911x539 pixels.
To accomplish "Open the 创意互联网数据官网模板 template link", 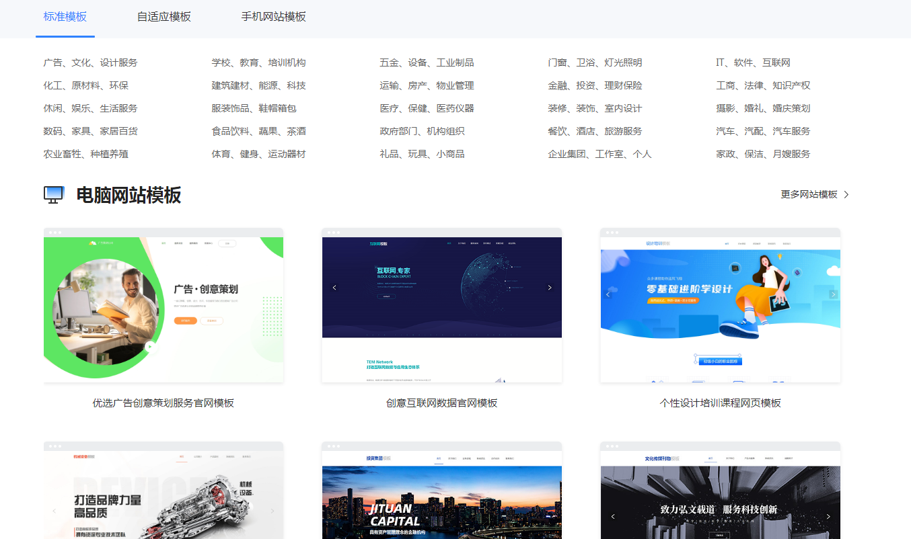I will (442, 404).
